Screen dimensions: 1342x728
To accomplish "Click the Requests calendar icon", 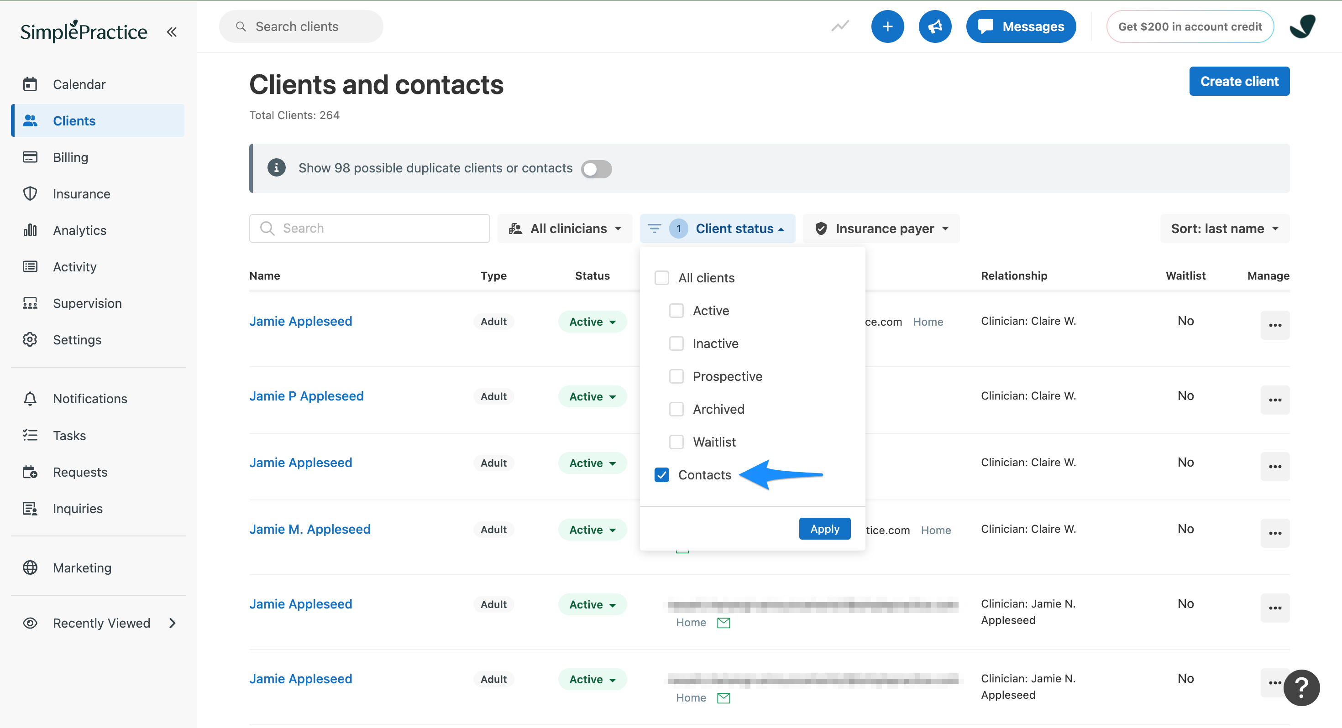I will 30,472.
